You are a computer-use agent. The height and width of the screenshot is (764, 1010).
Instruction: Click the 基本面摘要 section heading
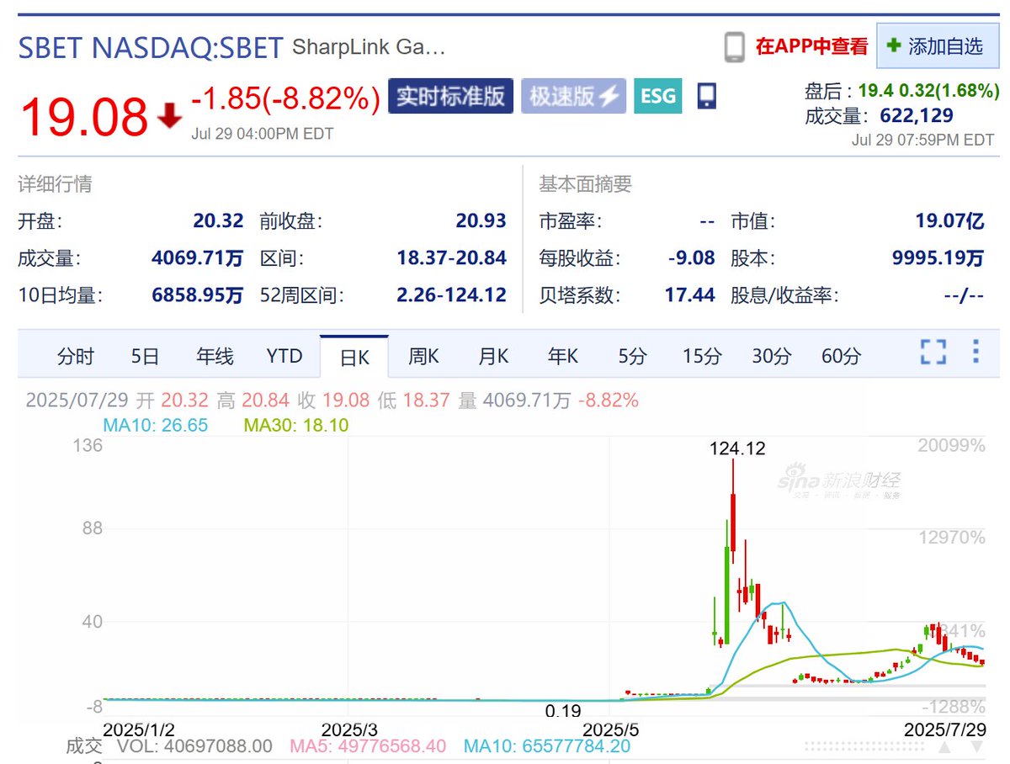coord(586,184)
